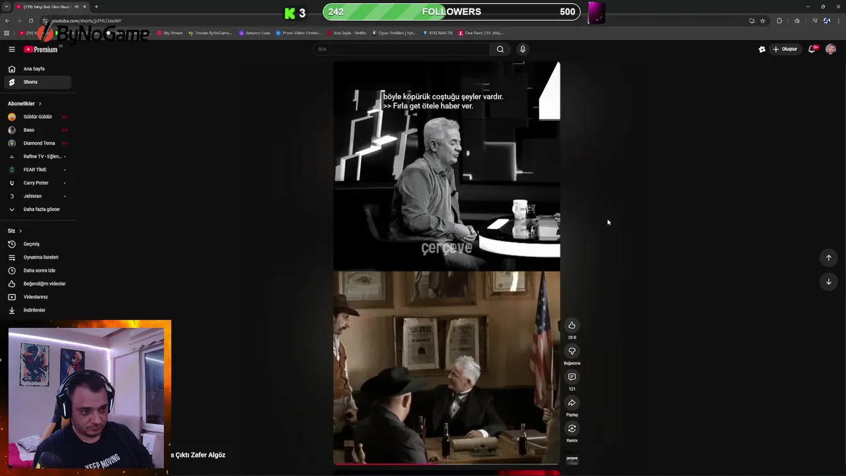Click the Ara search input field
846x476 pixels.
[x=401, y=49]
